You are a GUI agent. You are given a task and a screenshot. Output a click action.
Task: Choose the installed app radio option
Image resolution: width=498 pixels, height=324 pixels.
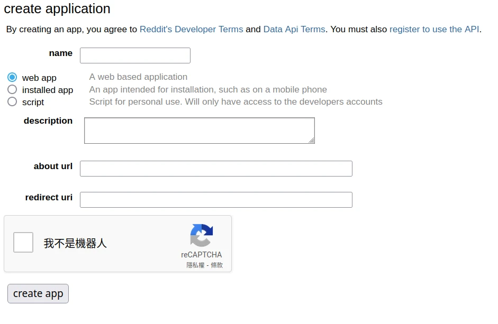12,90
